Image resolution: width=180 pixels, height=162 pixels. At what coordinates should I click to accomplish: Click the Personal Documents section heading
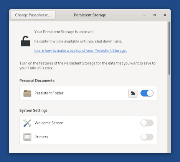click(37, 81)
